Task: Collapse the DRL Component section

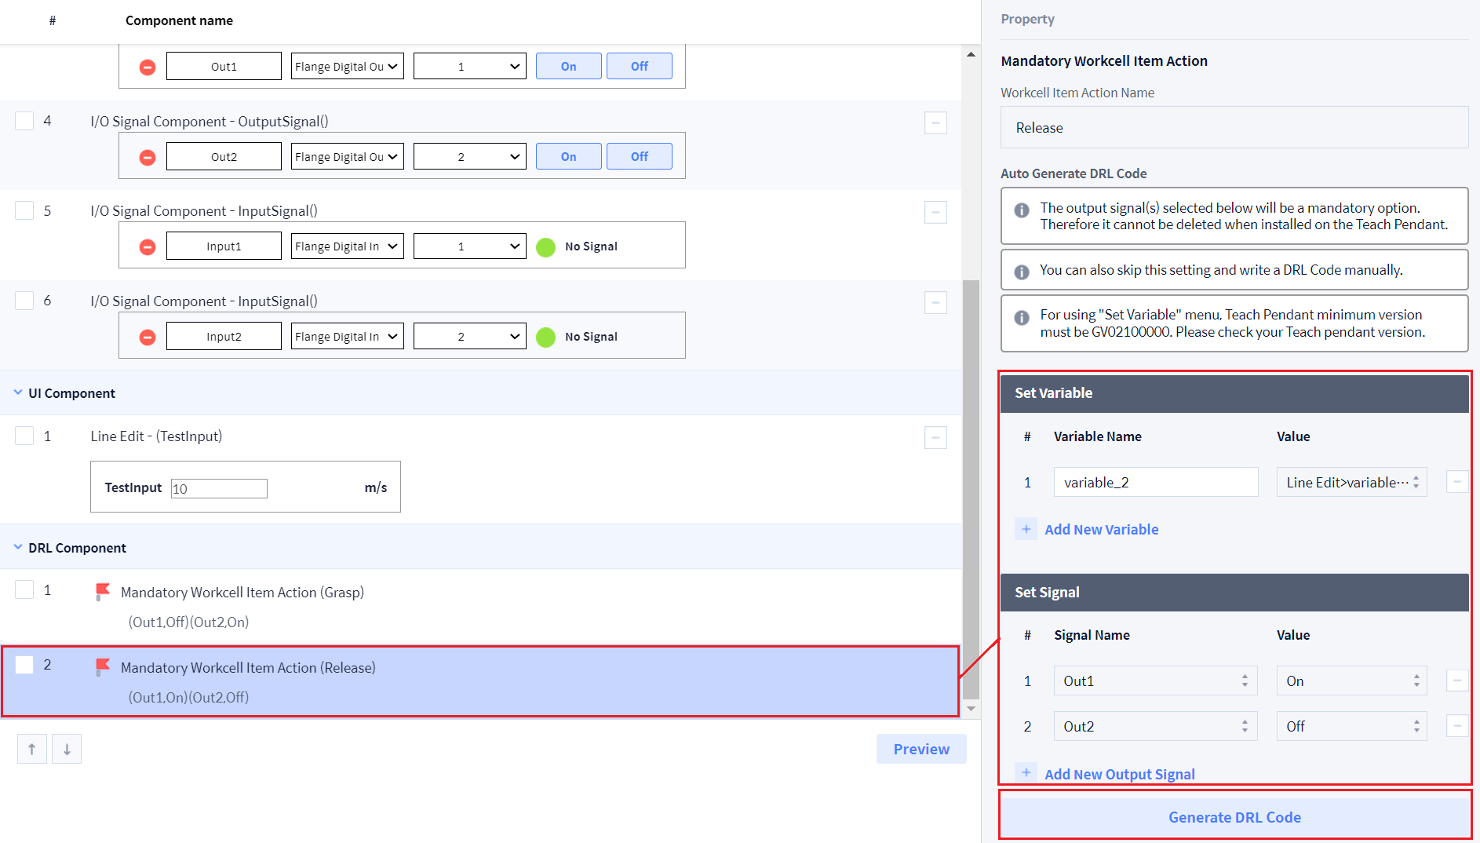Action: click(18, 547)
